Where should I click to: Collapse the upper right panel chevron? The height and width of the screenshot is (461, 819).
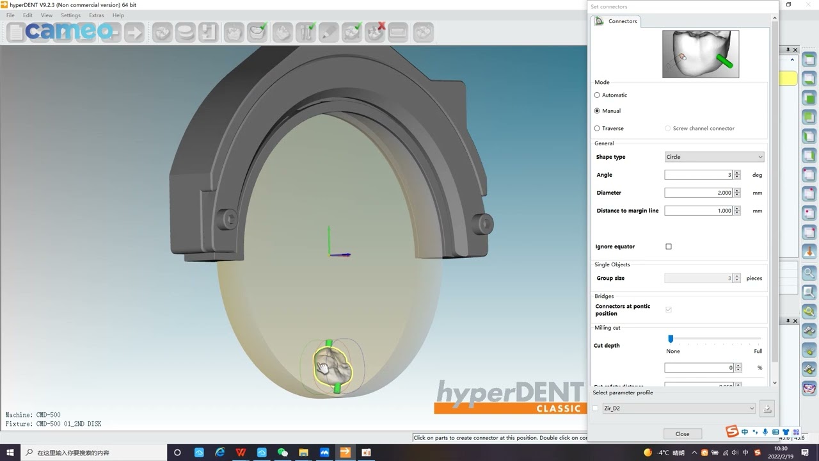tap(793, 60)
